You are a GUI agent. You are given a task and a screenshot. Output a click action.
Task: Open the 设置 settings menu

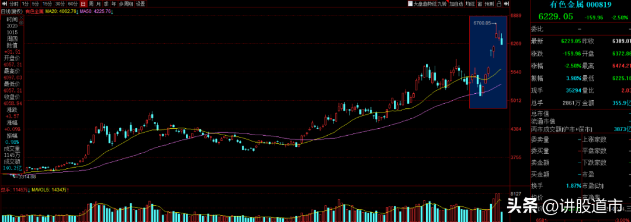click(x=140, y=3)
